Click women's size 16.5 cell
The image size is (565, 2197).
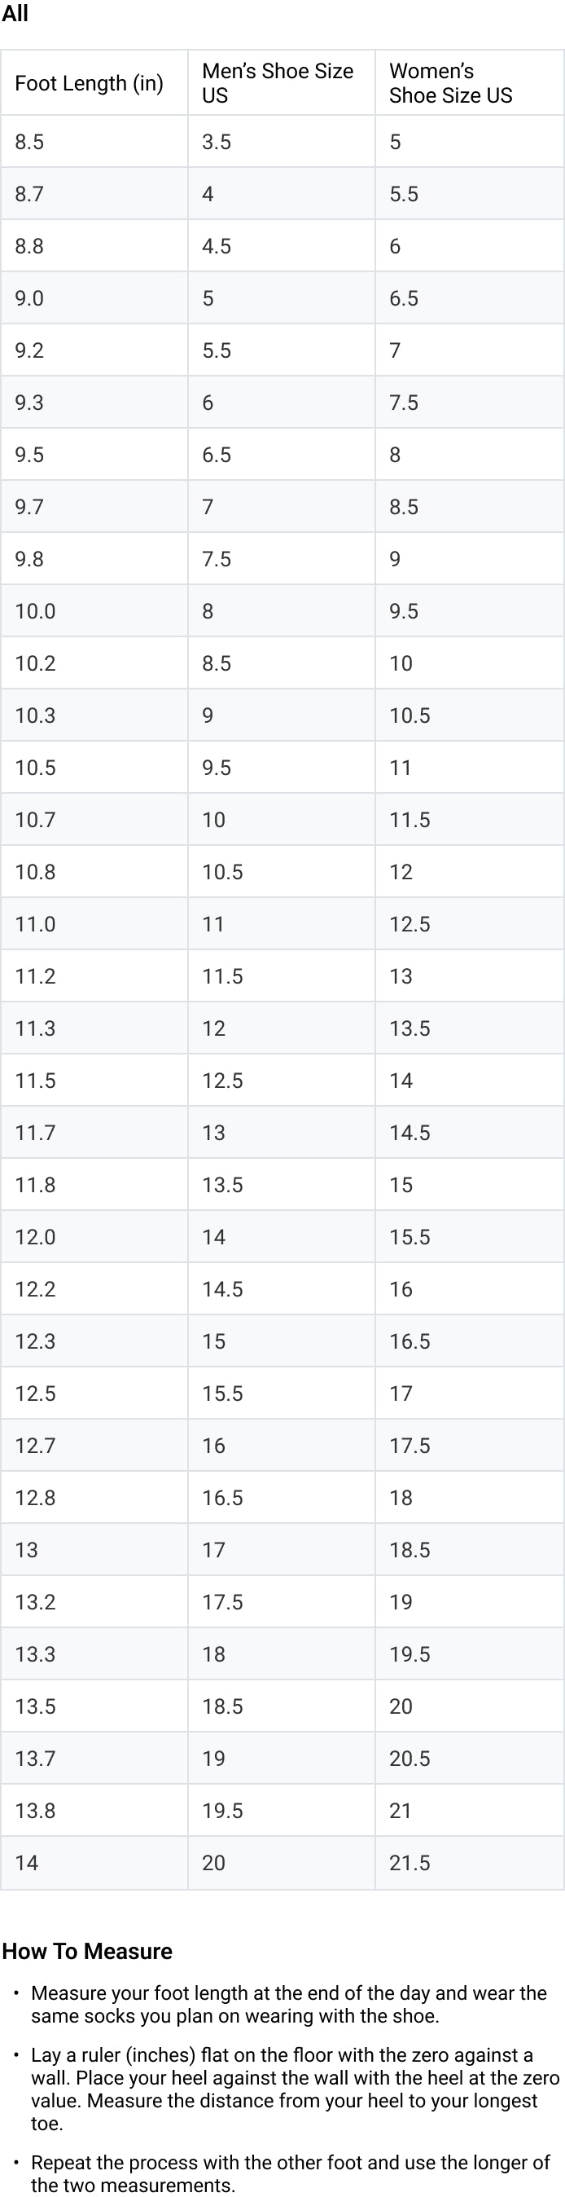tap(470, 1341)
